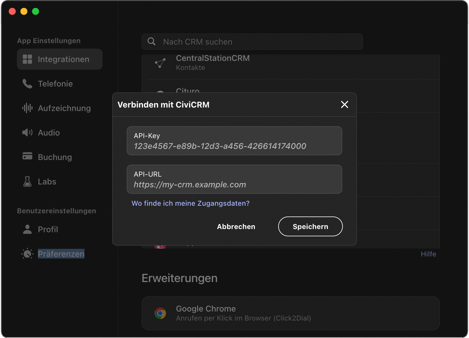This screenshot has width=469, height=338.
Task: Click the CentralStationCRM logo icon
Action: tap(160, 63)
